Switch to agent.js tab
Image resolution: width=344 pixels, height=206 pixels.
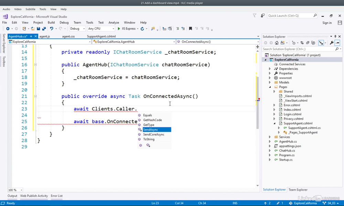[44, 36]
